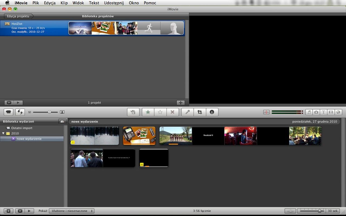Open the Okno menu
Screen dimensions: 346x216
(x=134, y=3)
